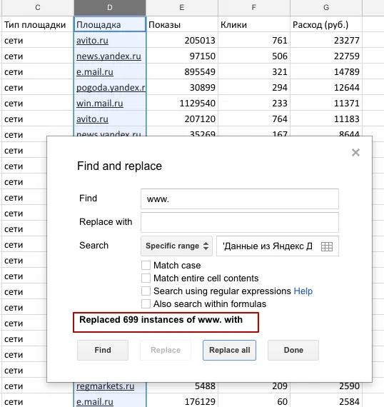Open the Specific range dropdown

(x=177, y=246)
